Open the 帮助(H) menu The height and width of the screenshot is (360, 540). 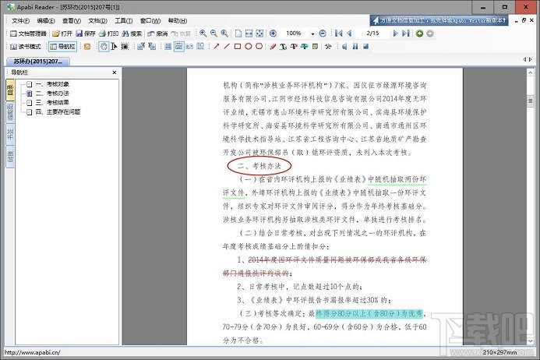(178, 21)
